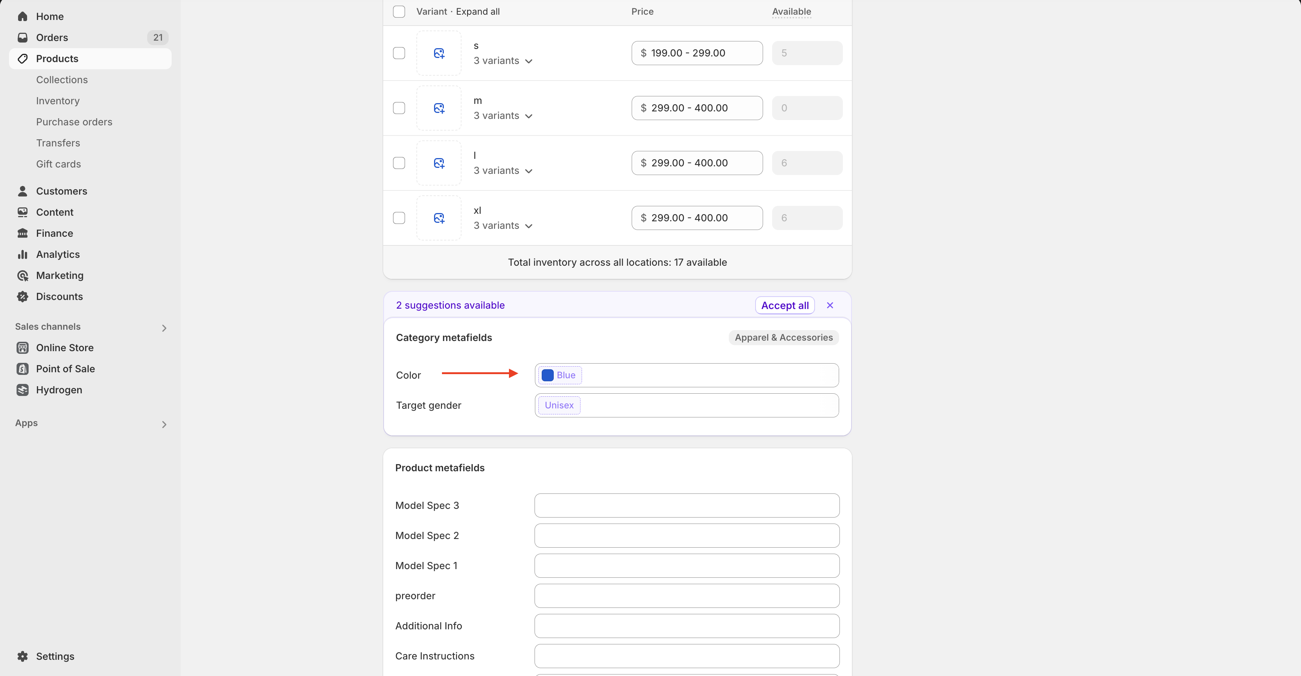Add image to the s variant
Image resolution: width=1301 pixels, height=676 pixels.
pyautogui.click(x=439, y=53)
